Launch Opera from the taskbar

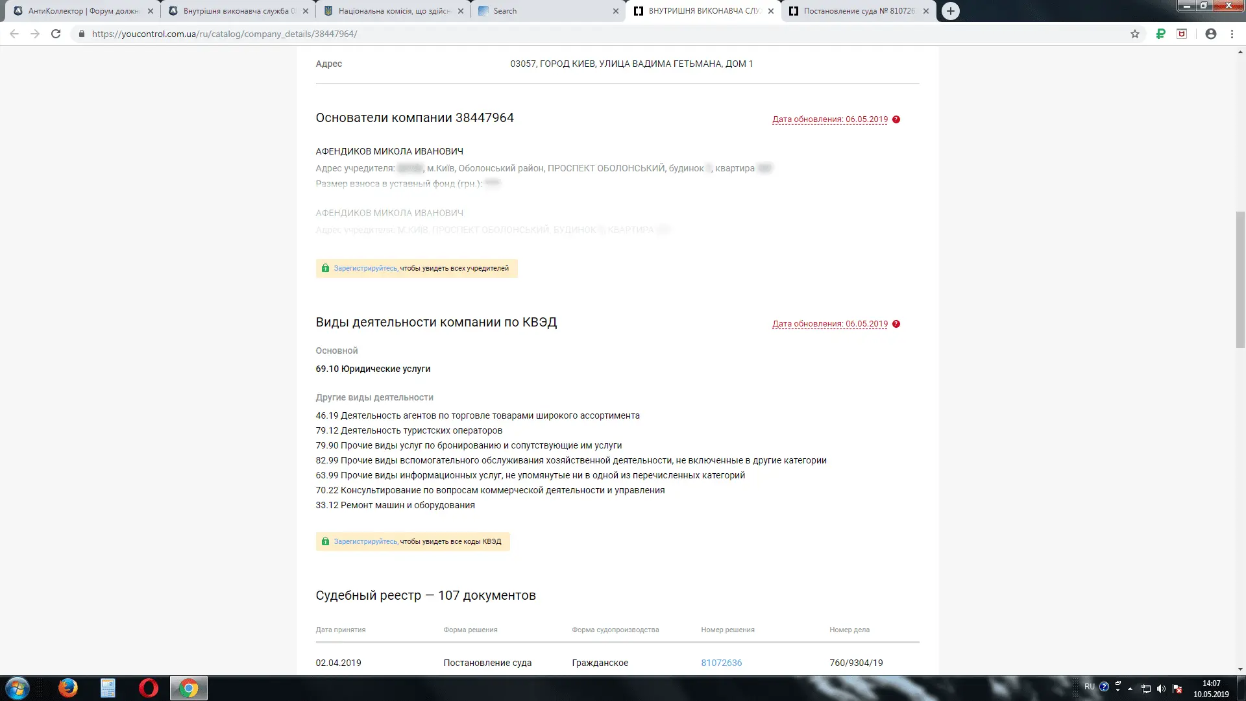coord(148,688)
